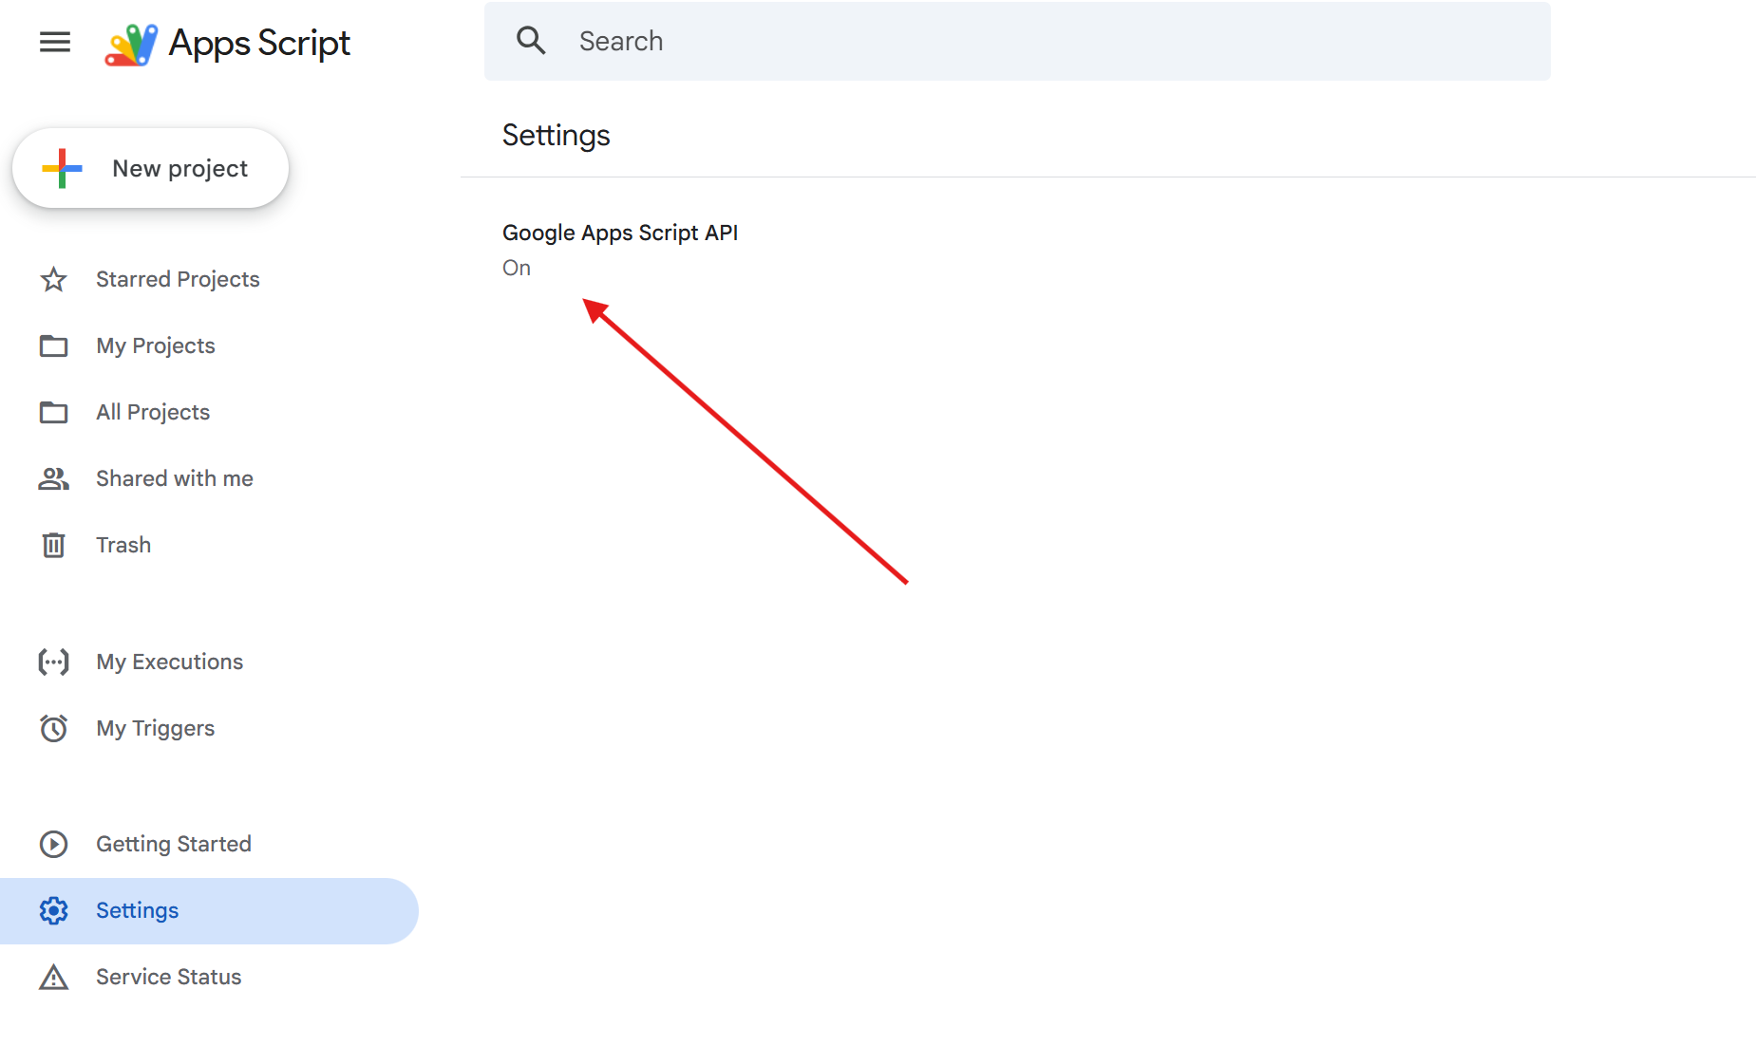The image size is (1756, 1064).
Task: Click the Settings gear icon
Action: (54, 910)
